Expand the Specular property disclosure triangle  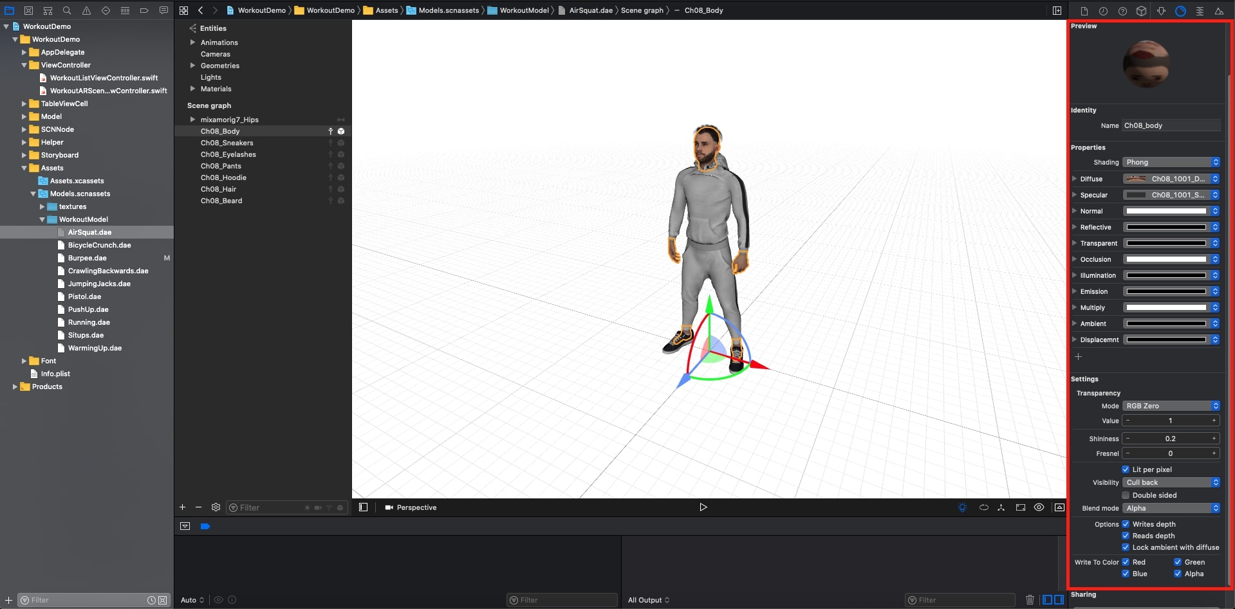pyautogui.click(x=1074, y=195)
